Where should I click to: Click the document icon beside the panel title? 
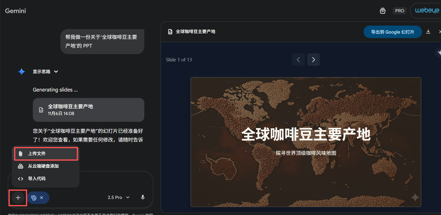point(170,32)
